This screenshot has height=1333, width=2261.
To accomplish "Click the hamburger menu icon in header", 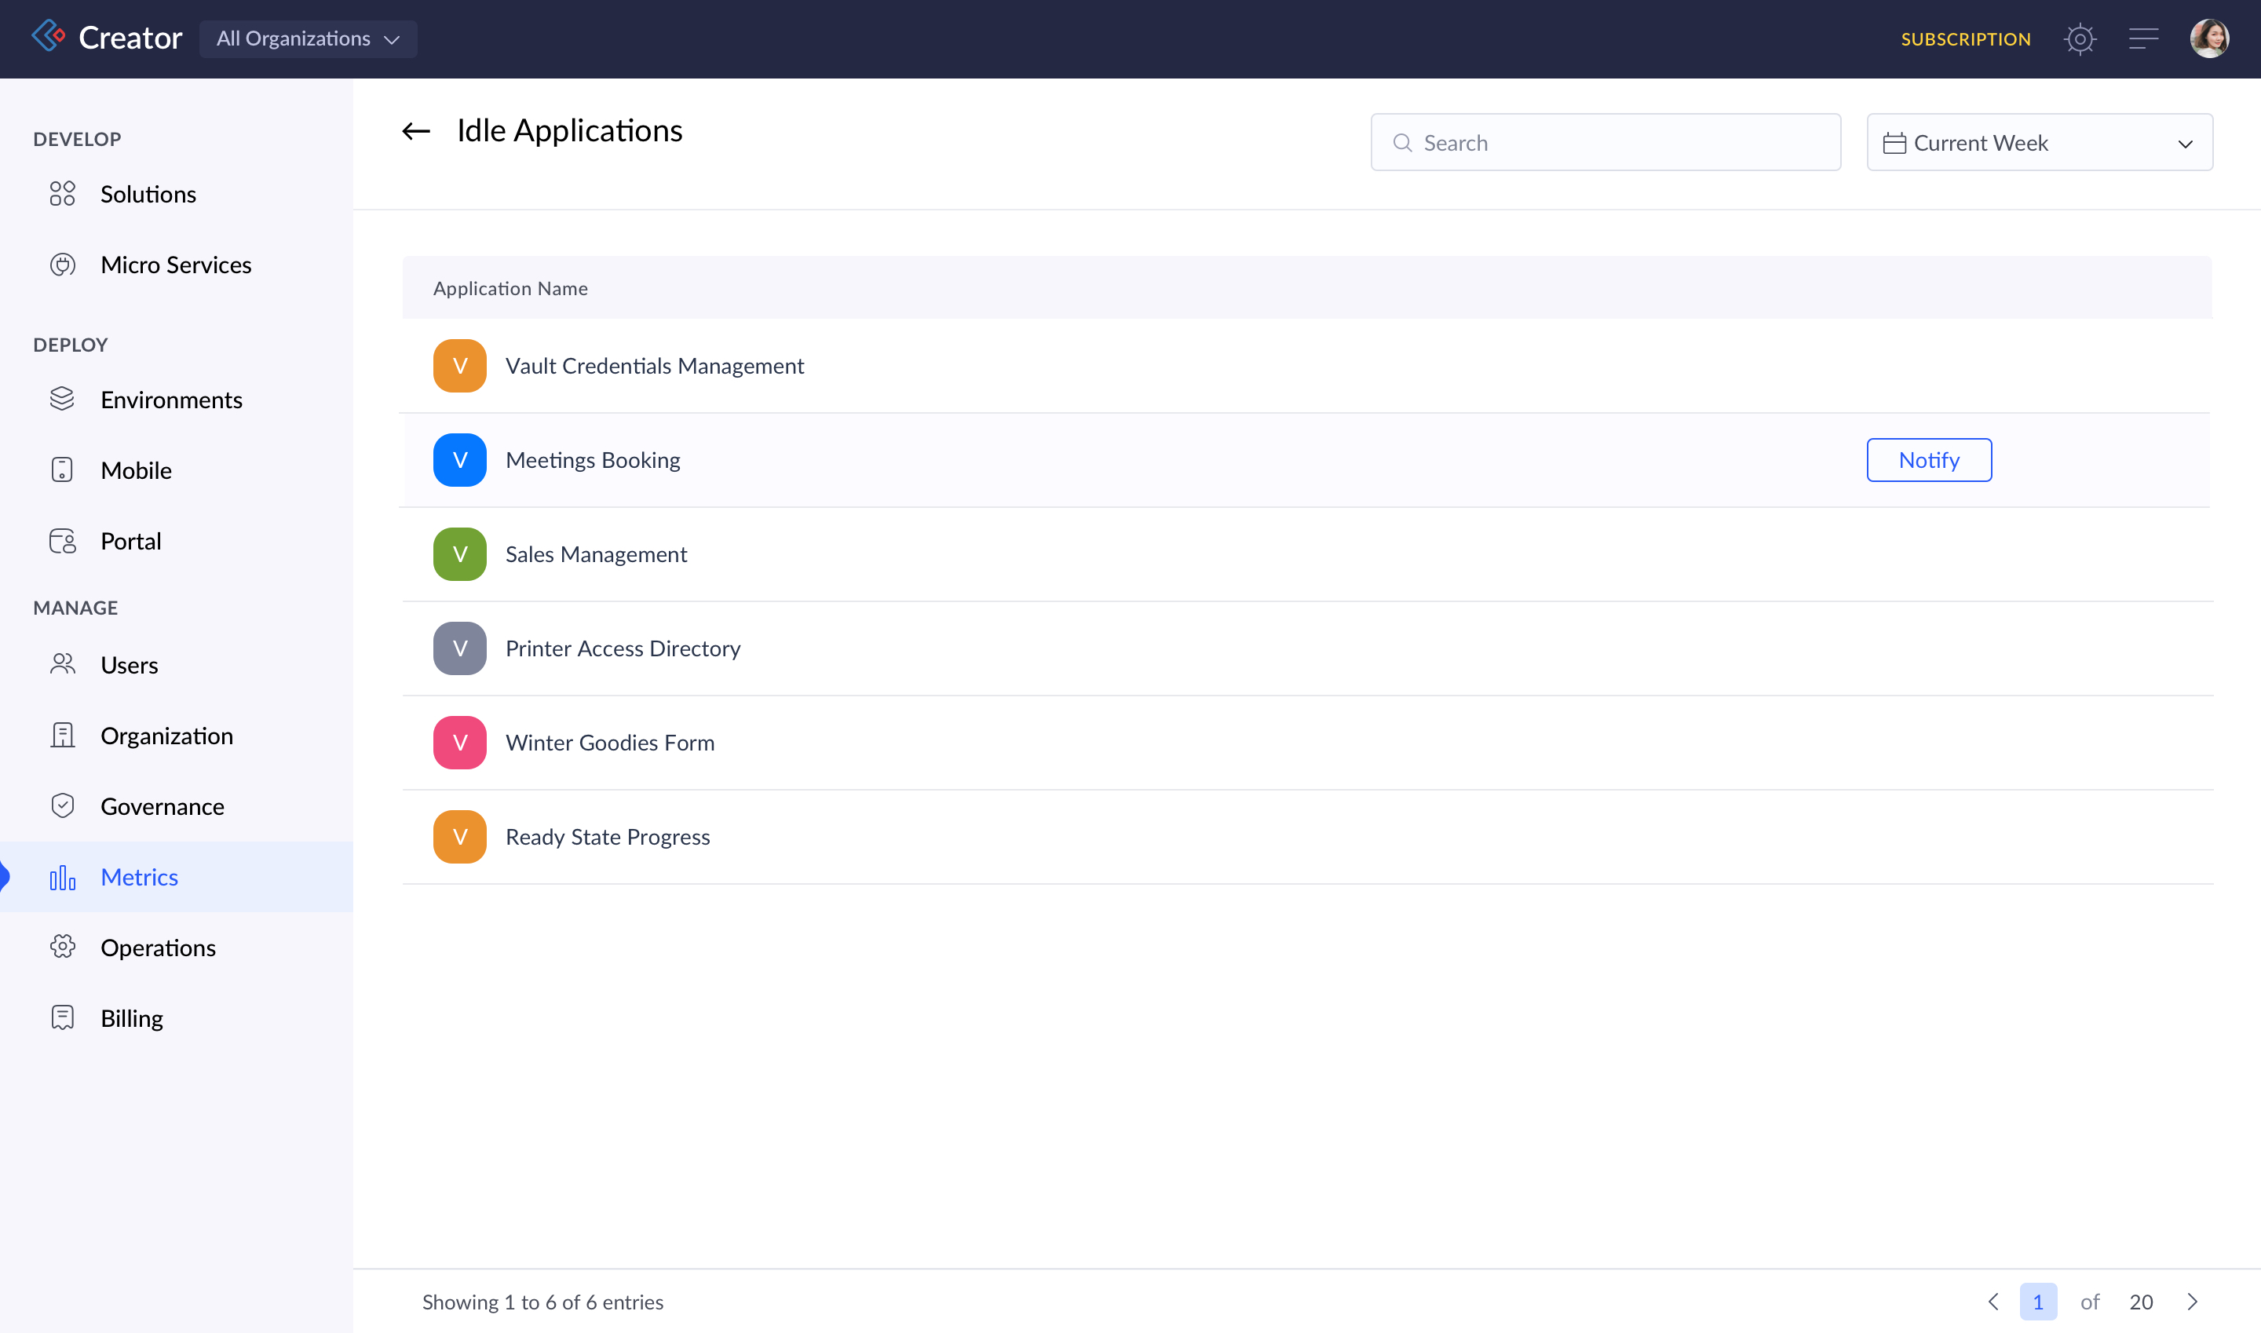I will click(x=2142, y=38).
